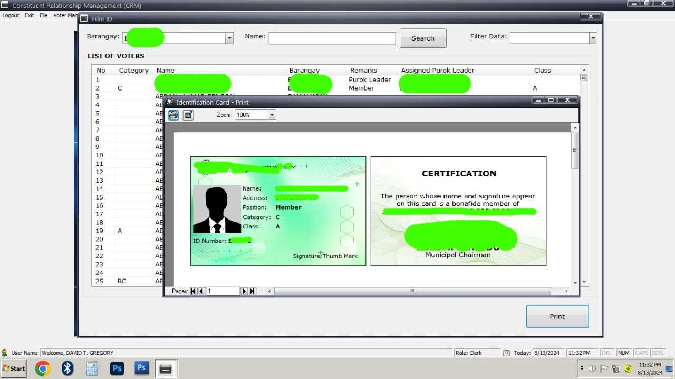Open the Barangay dropdown
The height and width of the screenshot is (379, 675).
click(x=229, y=38)
